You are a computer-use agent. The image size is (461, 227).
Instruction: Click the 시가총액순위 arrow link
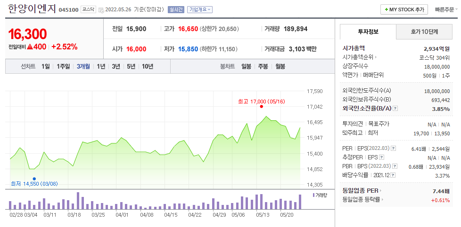(x=360, y=57)
